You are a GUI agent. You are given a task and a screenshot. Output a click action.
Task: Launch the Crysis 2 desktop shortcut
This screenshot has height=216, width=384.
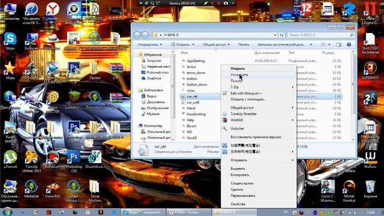coord(328,191)
